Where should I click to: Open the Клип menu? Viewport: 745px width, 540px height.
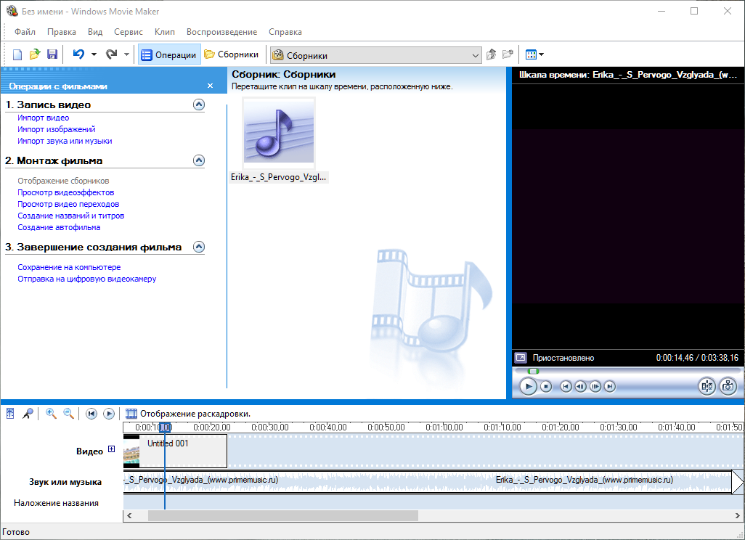tap(164, 32)
